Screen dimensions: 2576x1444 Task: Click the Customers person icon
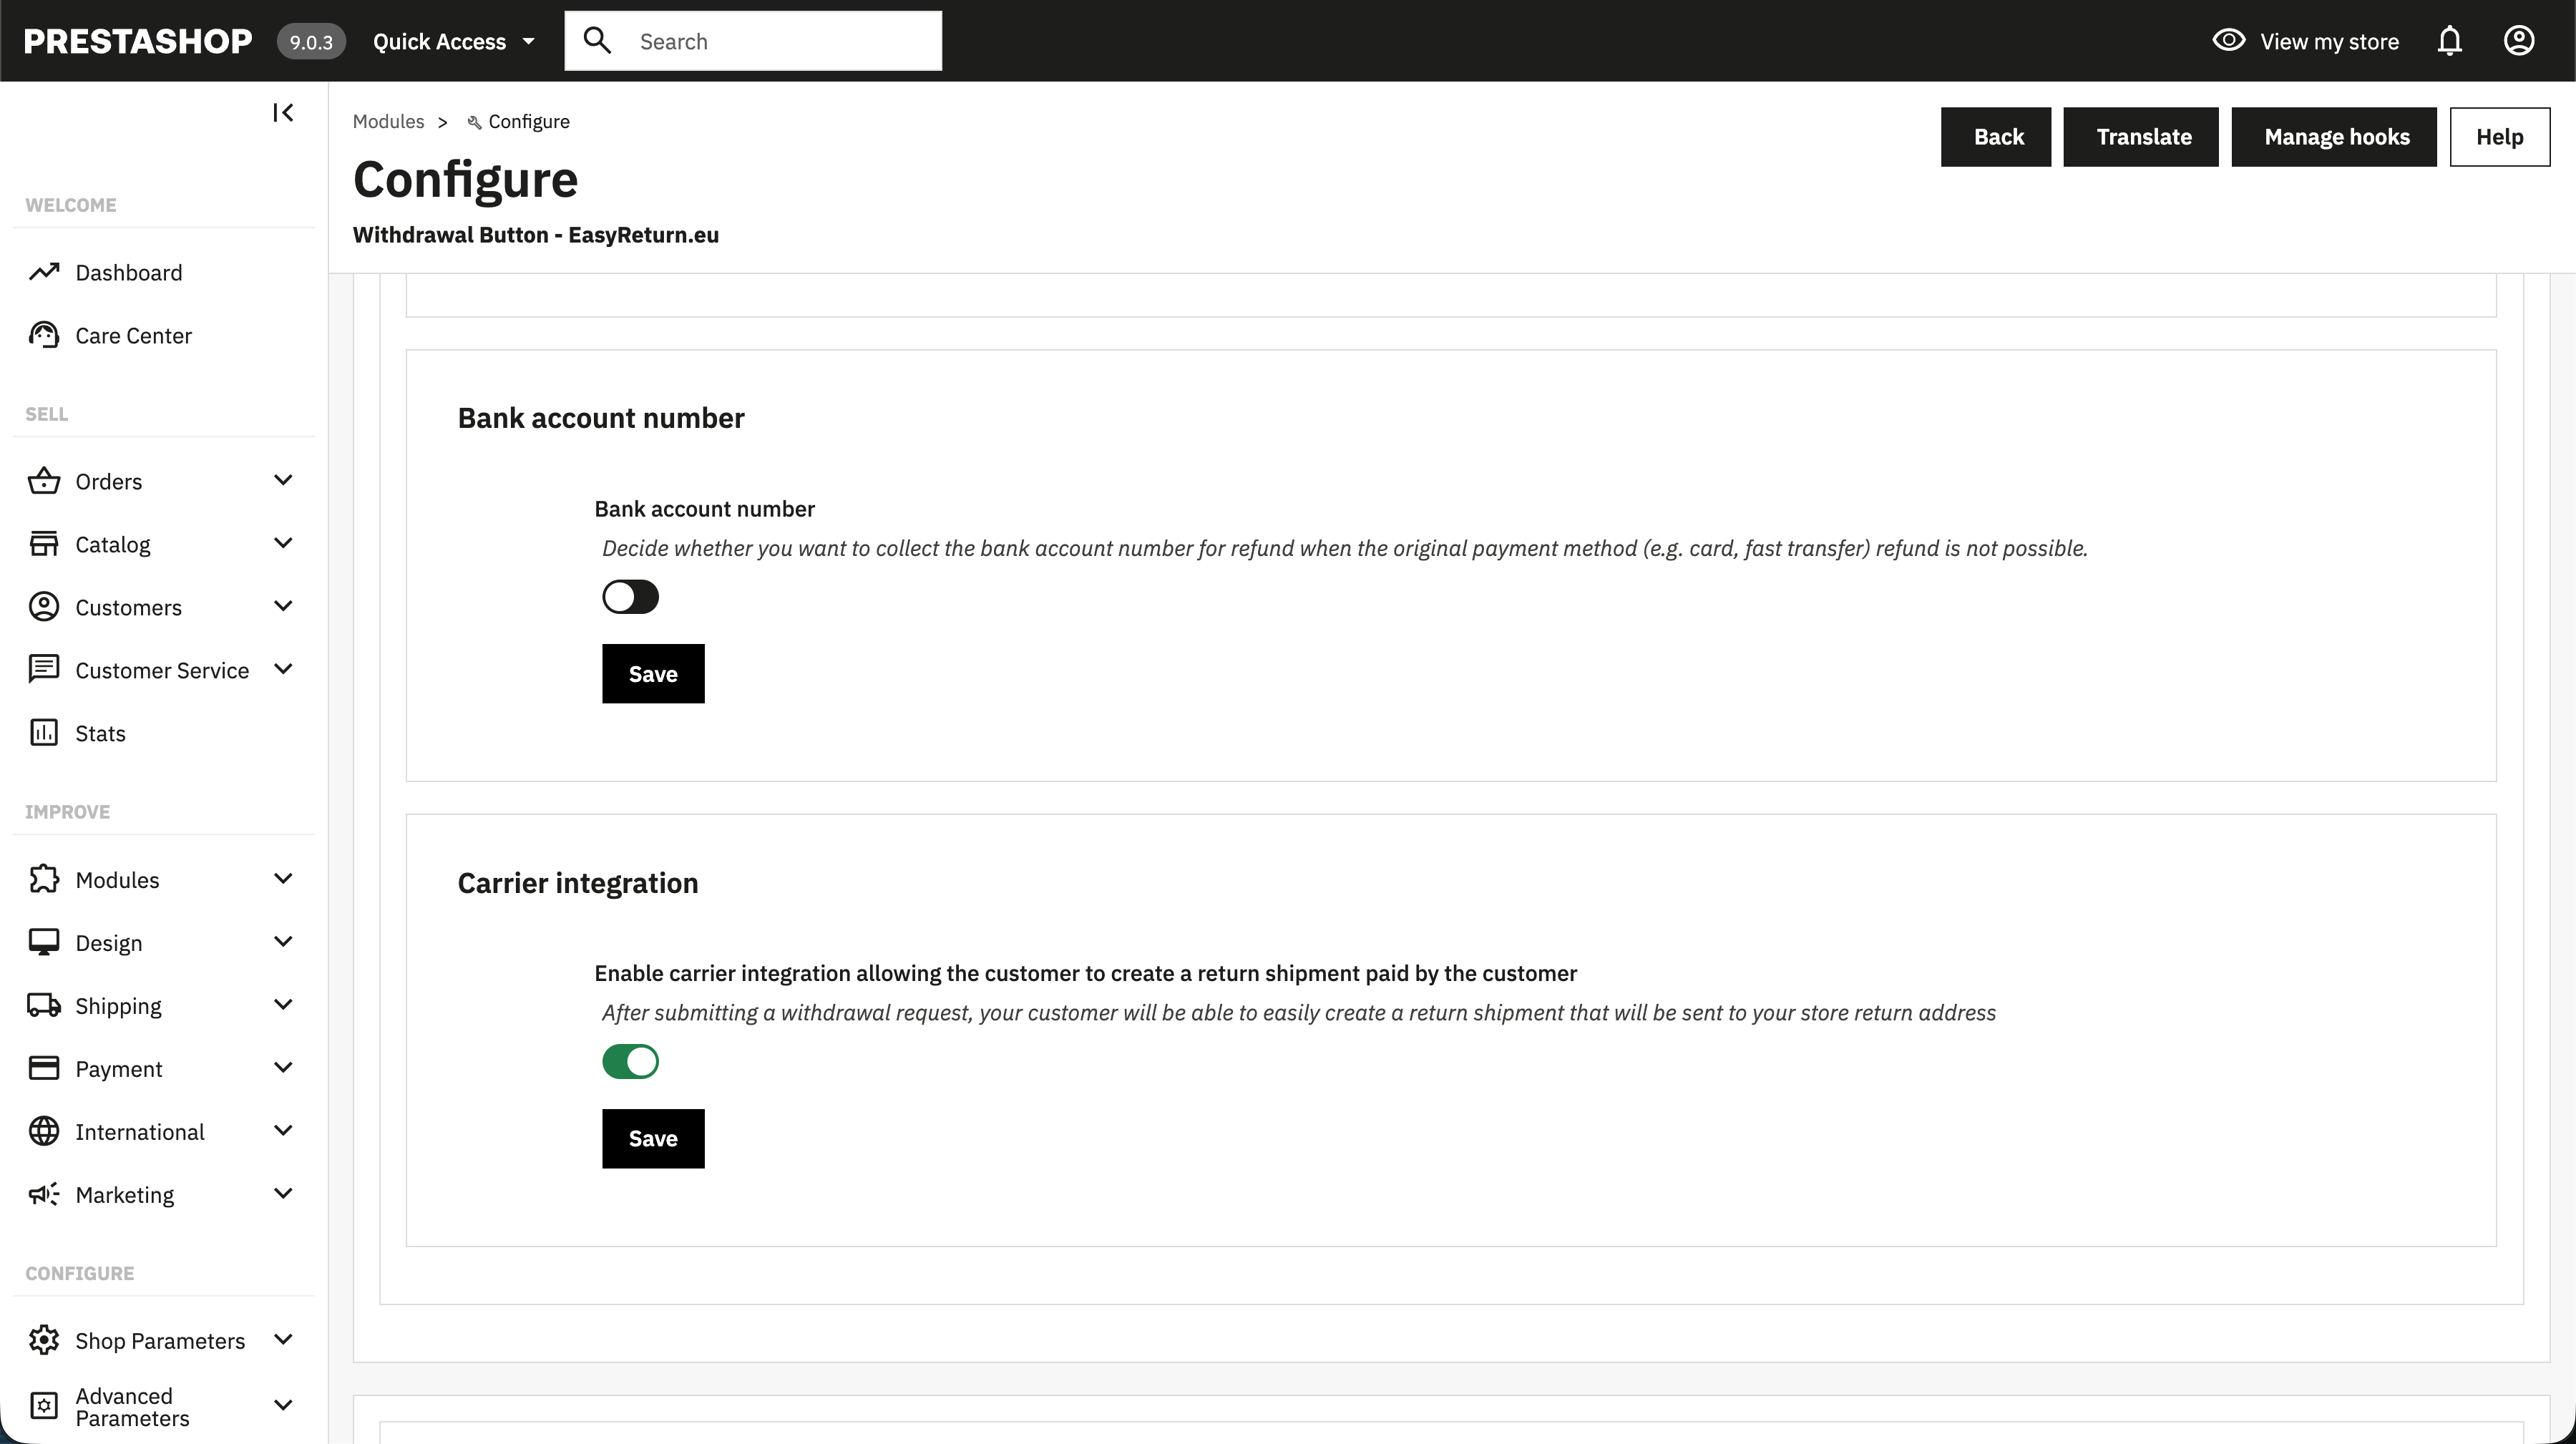pyautogui.click(x=44, y=607)
